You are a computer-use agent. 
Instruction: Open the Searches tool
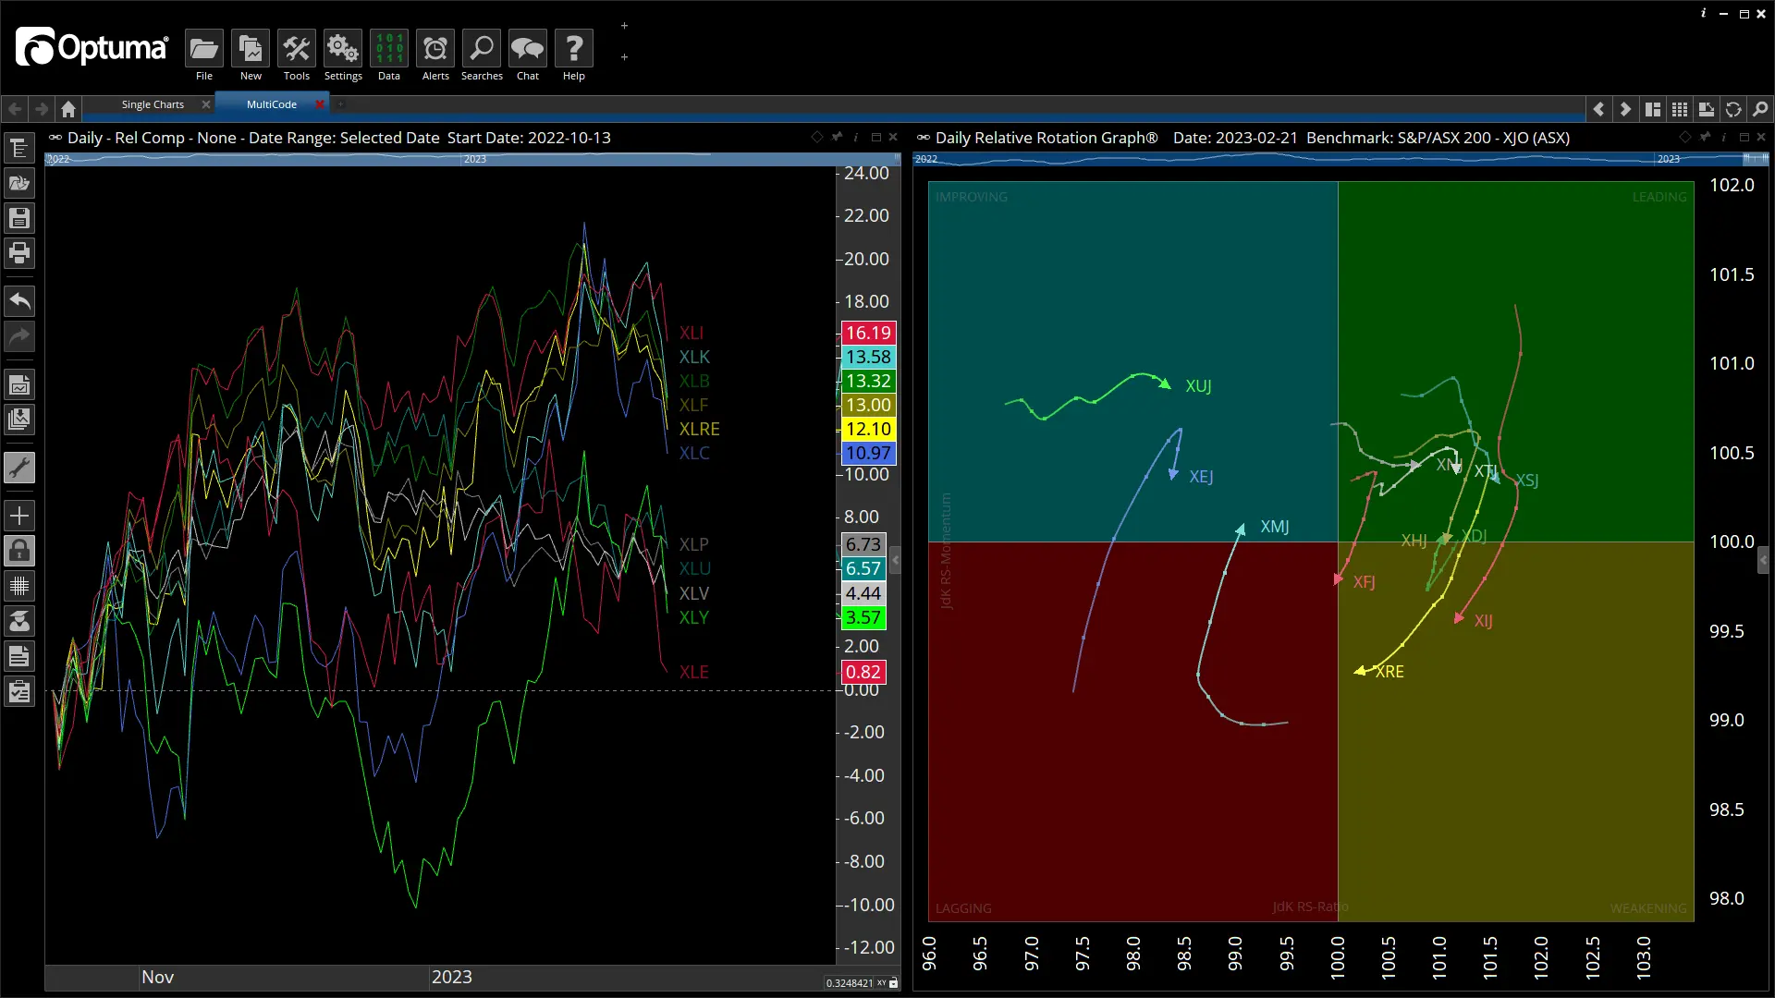tap(482, 49)
